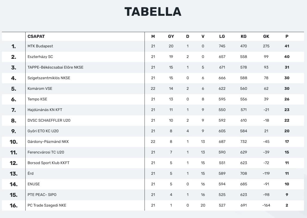Click the CSAPAT column header
This screenshot has height=218, width=307.
coord(36,36)
